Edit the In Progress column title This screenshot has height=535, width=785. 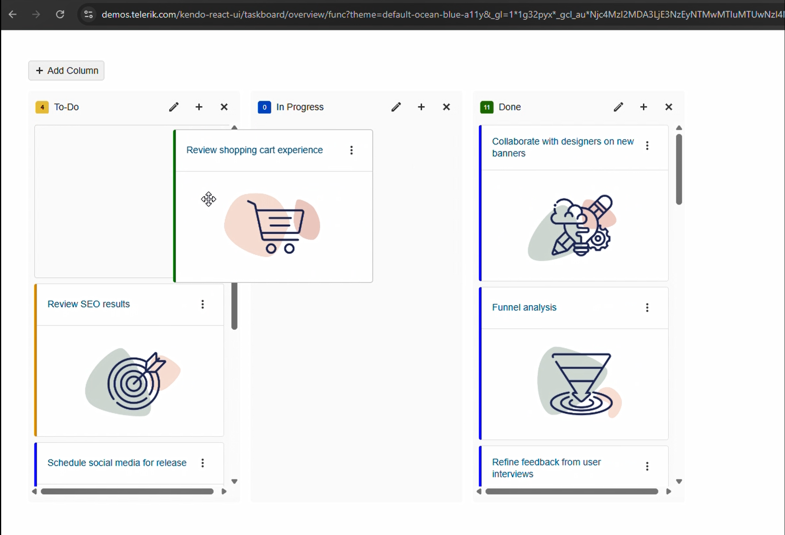click(x=396, y=107)
